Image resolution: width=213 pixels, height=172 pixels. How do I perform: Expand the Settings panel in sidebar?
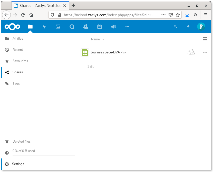coord(18,164)
